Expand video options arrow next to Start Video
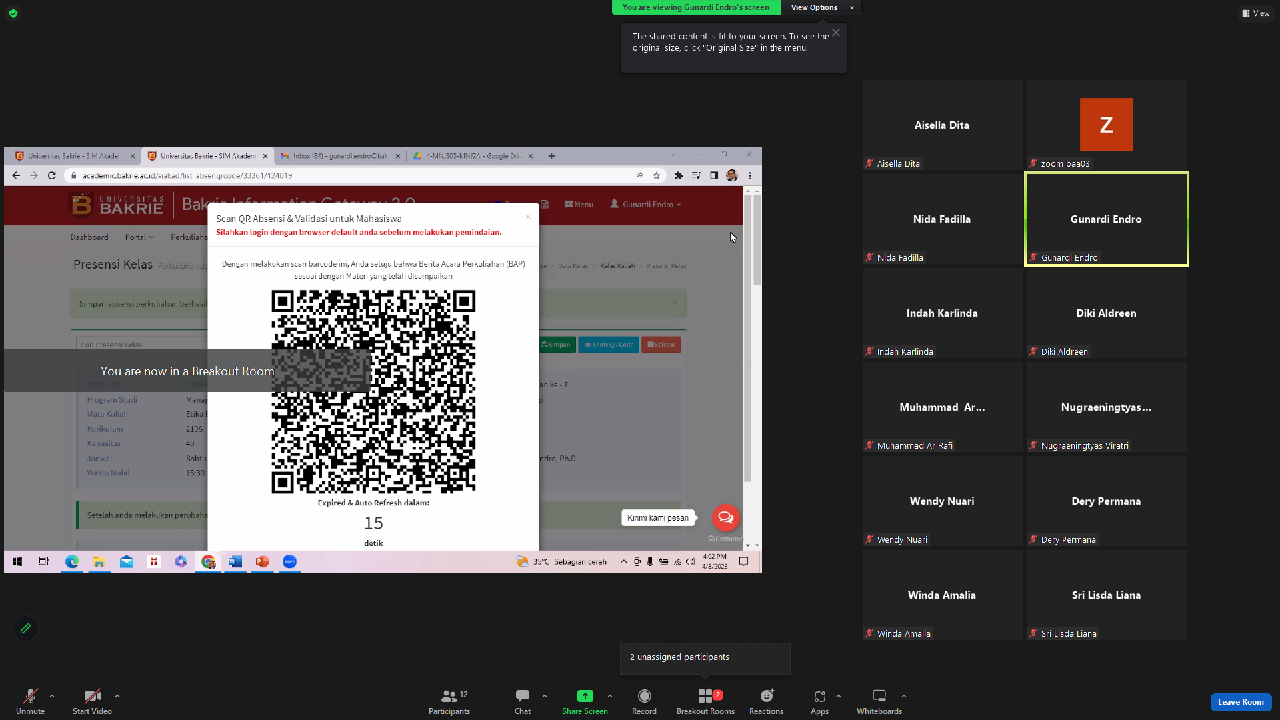This screenshot has height=720, width=1280. click(117, 696)
